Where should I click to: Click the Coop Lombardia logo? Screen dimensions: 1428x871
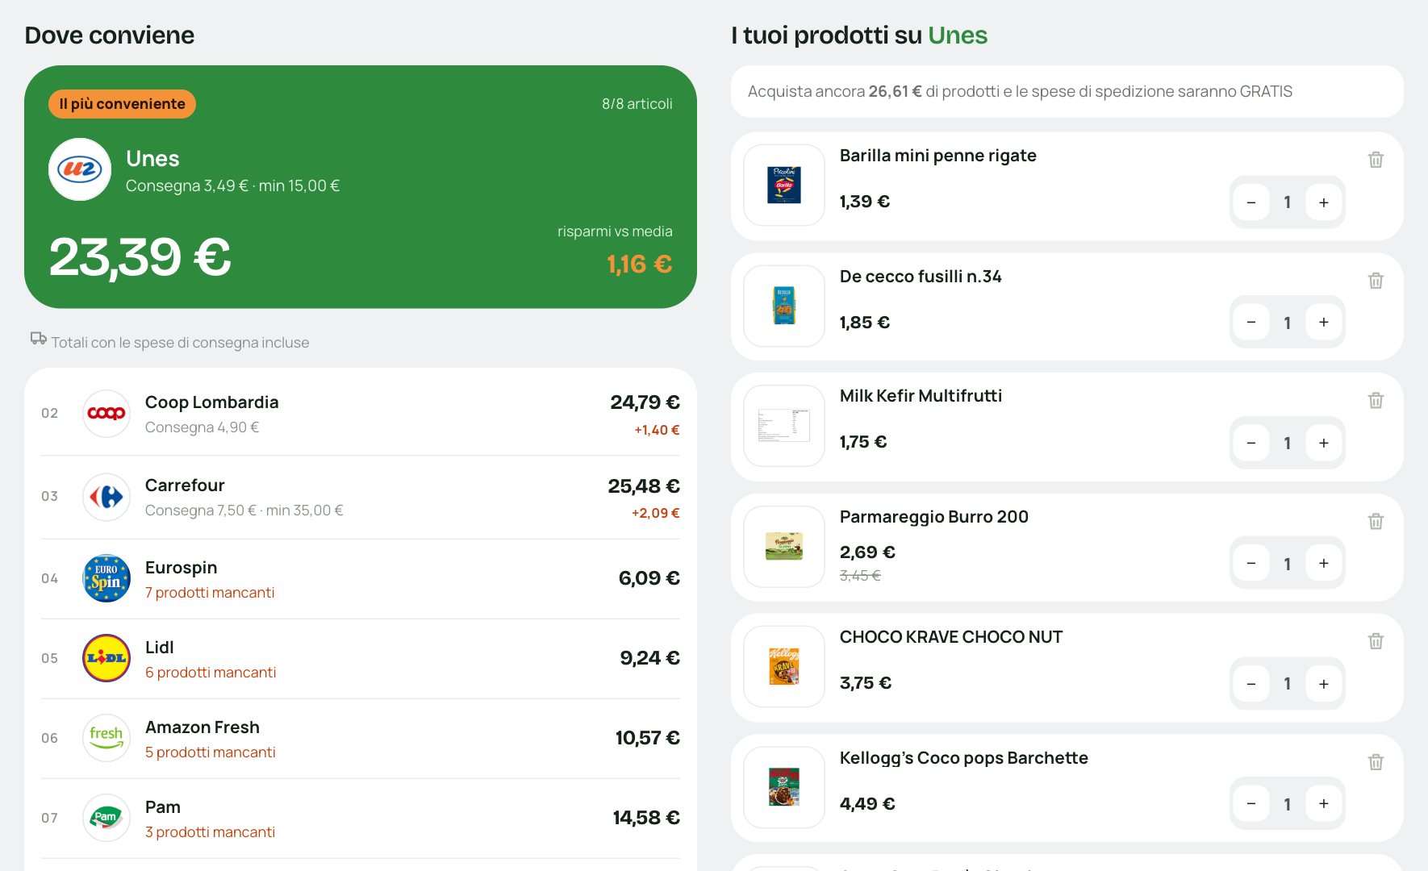[x=106, y=414]
